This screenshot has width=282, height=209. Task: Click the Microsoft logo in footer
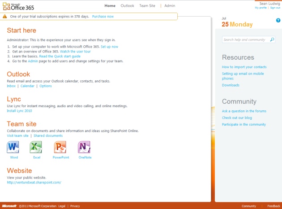[x=9, y=206]
